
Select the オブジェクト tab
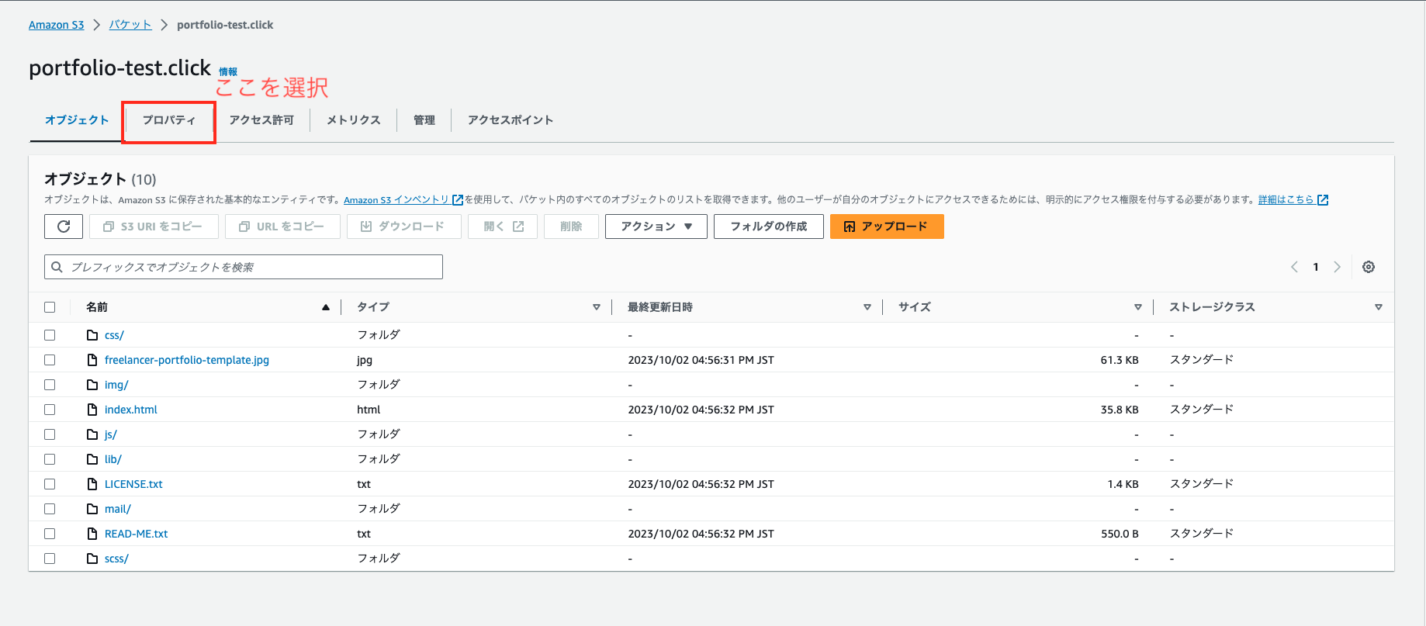point(77,120)
